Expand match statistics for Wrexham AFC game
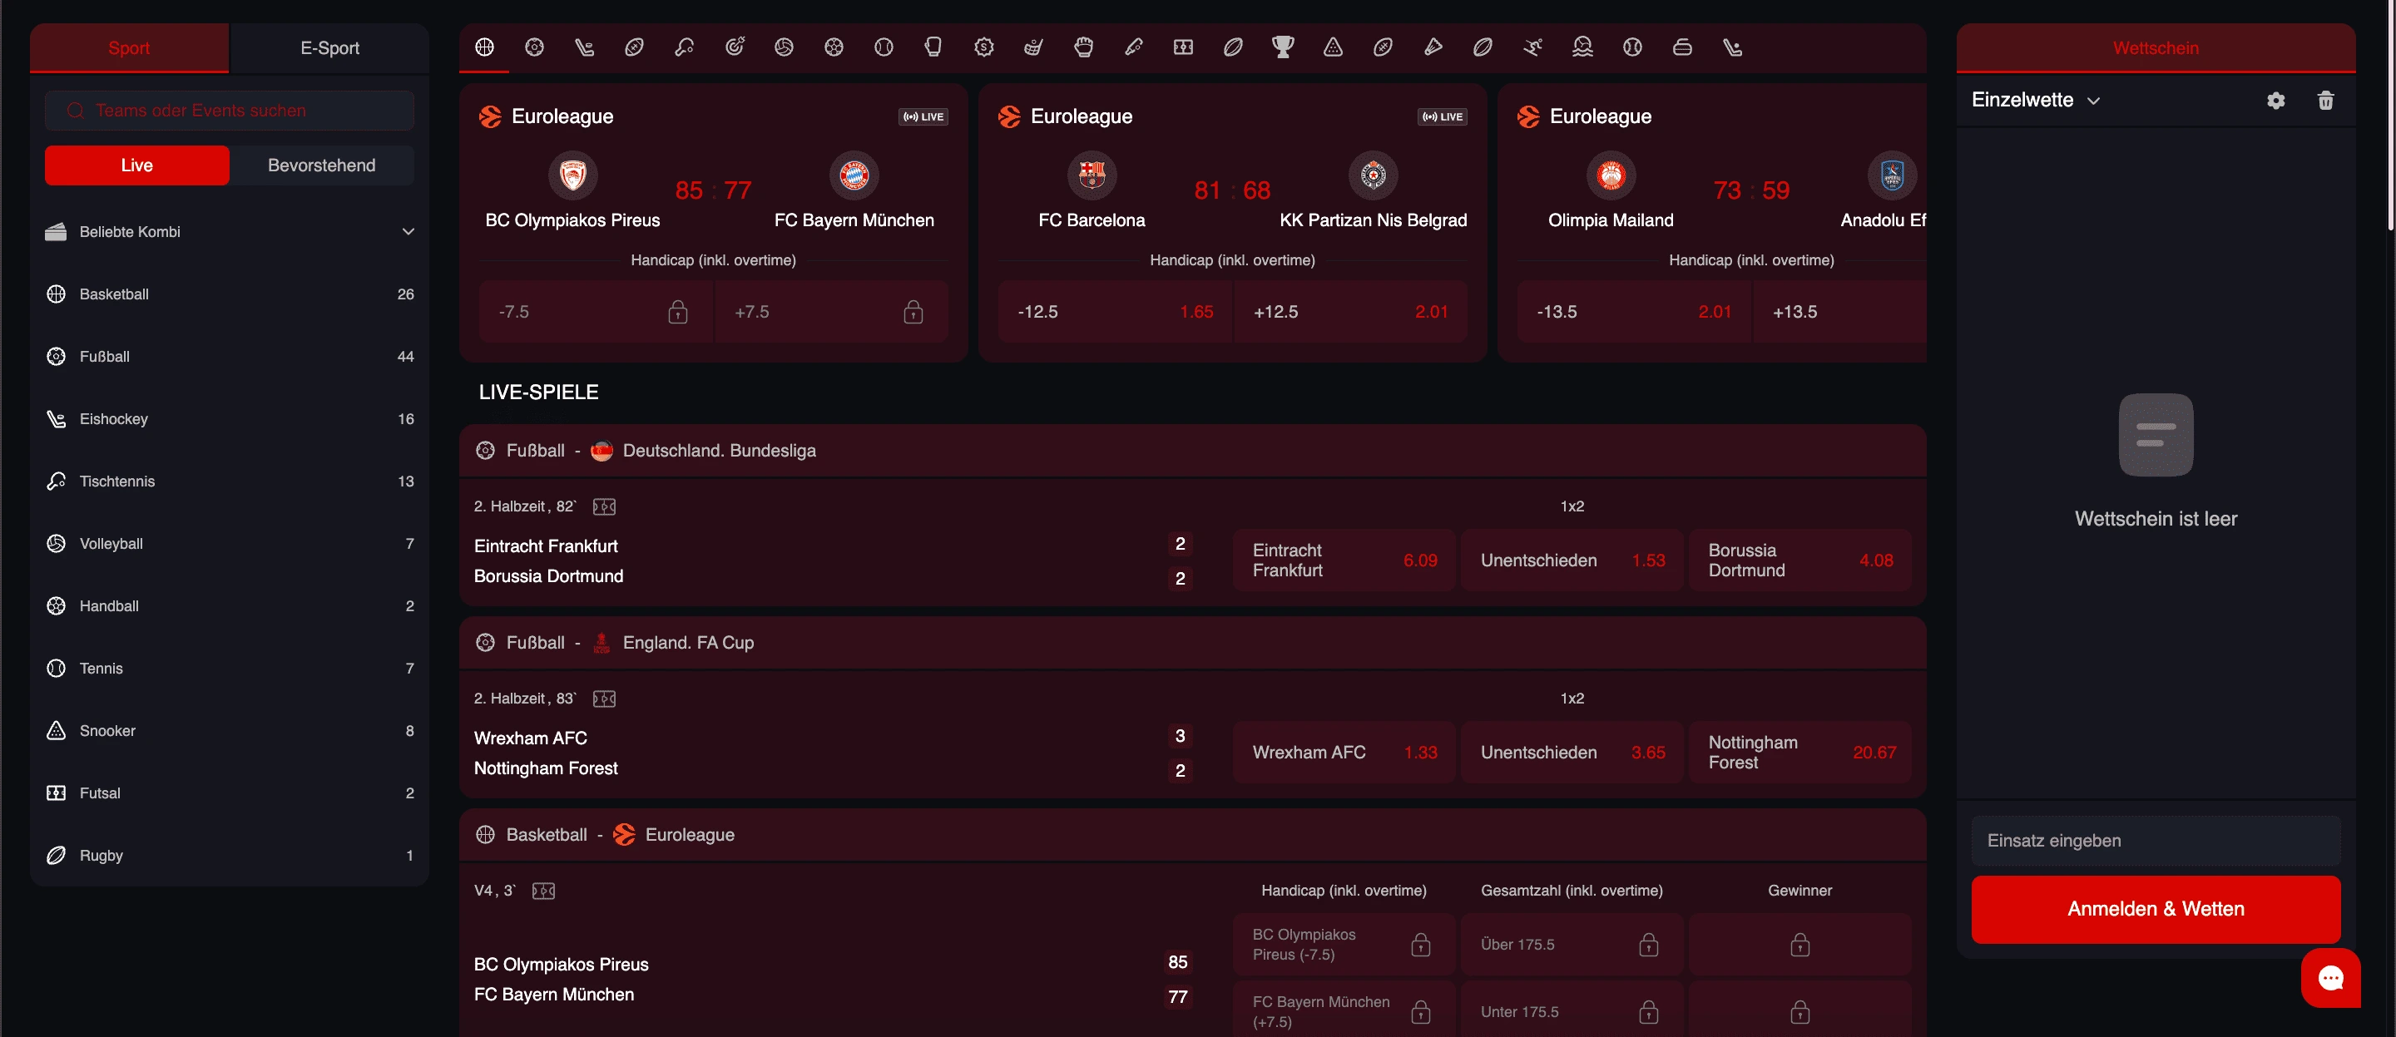This screenshot has width=2396, height=1037. coord(604,698)
